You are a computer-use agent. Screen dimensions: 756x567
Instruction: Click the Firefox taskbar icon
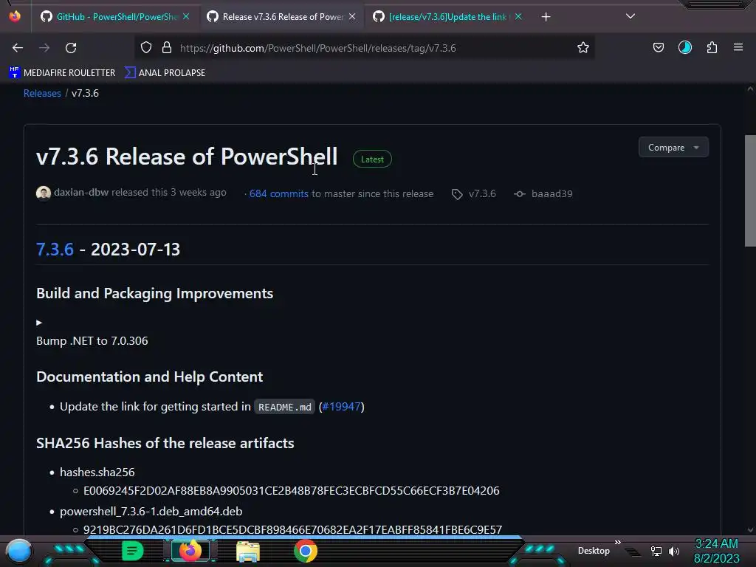(190, 551)
